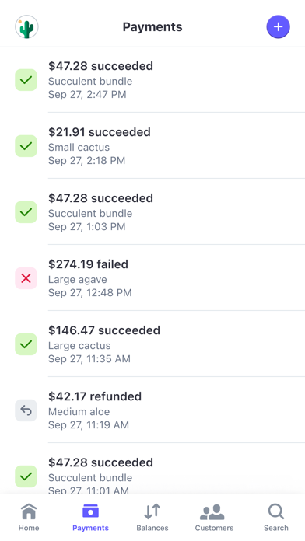Open $47.28 payment from 2:47 PM
Screen dimensions: 305x541
152,80
